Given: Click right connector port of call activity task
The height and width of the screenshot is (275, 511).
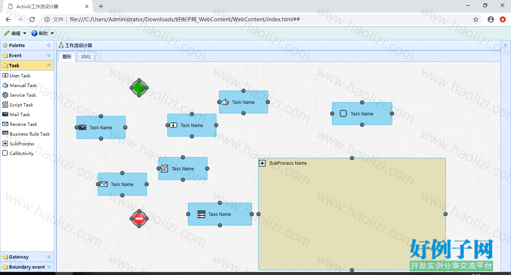Looking at the screenshot, I should point(392,114).
